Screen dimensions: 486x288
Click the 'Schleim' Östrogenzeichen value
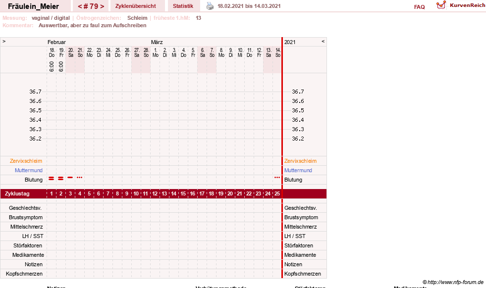tap(137, 18)
